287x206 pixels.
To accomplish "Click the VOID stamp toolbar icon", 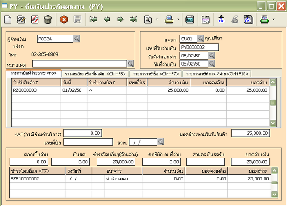I will coord(34,19).
